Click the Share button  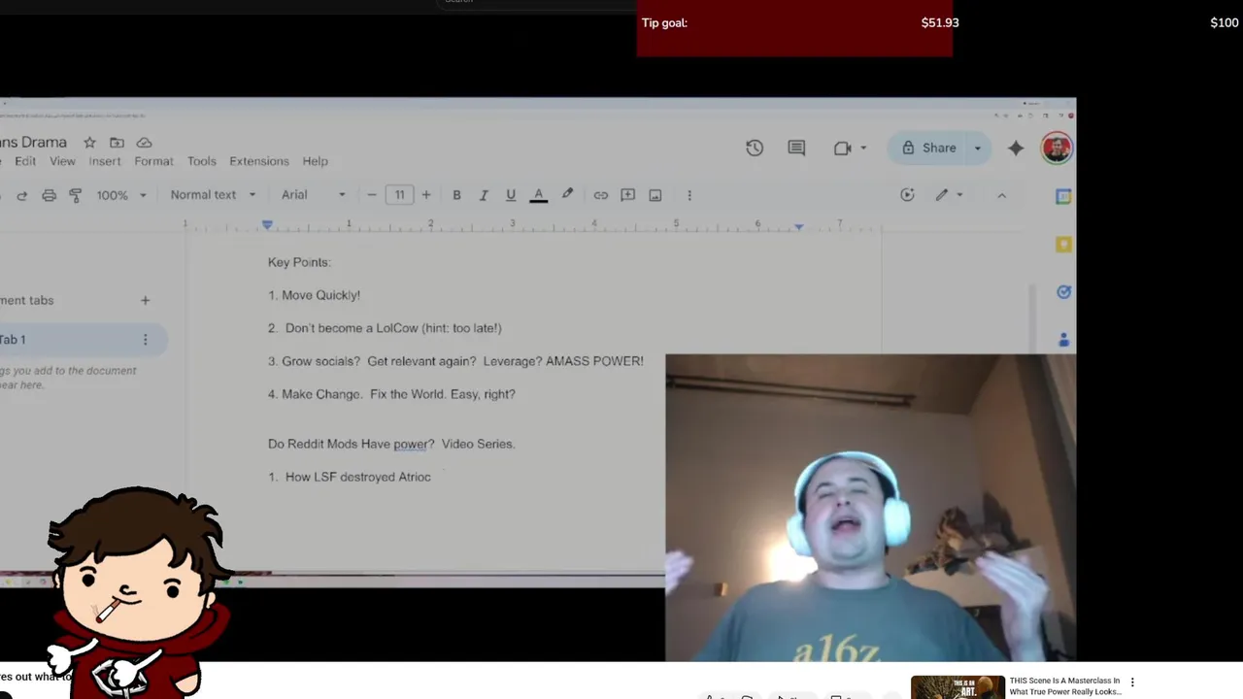[928, 148]
